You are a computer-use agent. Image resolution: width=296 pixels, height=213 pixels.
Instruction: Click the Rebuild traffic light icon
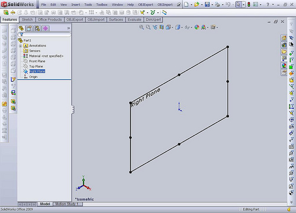coord(249,4)
